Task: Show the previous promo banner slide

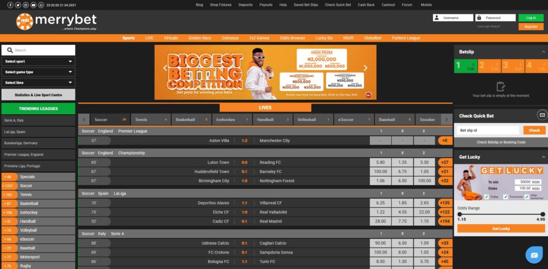Action: point(165,68)
